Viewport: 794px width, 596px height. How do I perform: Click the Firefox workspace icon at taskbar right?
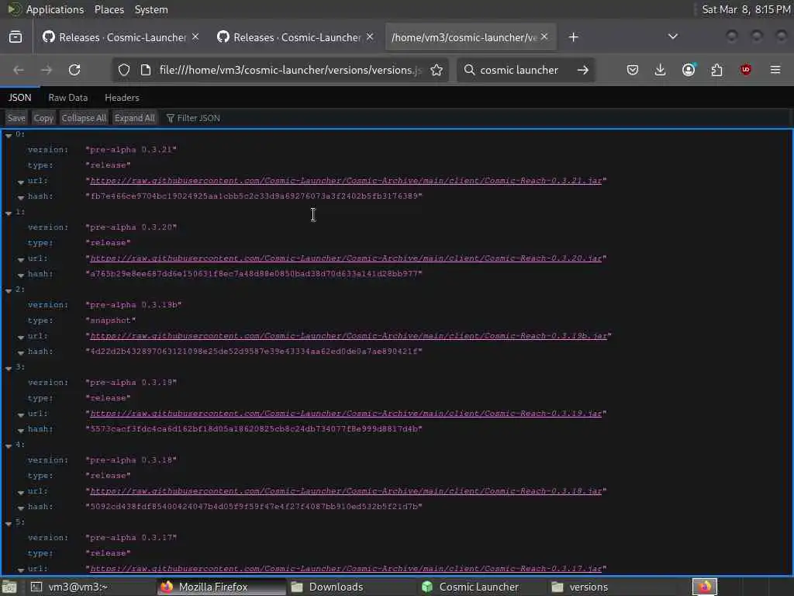705,587
